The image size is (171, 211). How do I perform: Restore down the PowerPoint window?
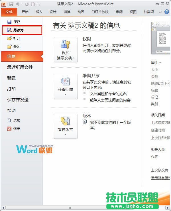(x=162, y=4)
